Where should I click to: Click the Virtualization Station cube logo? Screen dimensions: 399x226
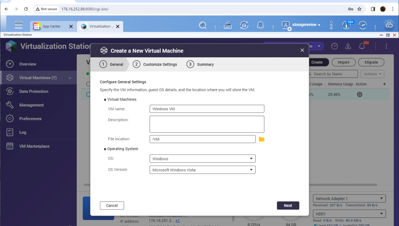pyautogui.click(x=11, y=46)
